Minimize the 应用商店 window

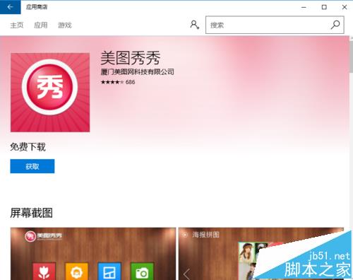pos(304,7)
